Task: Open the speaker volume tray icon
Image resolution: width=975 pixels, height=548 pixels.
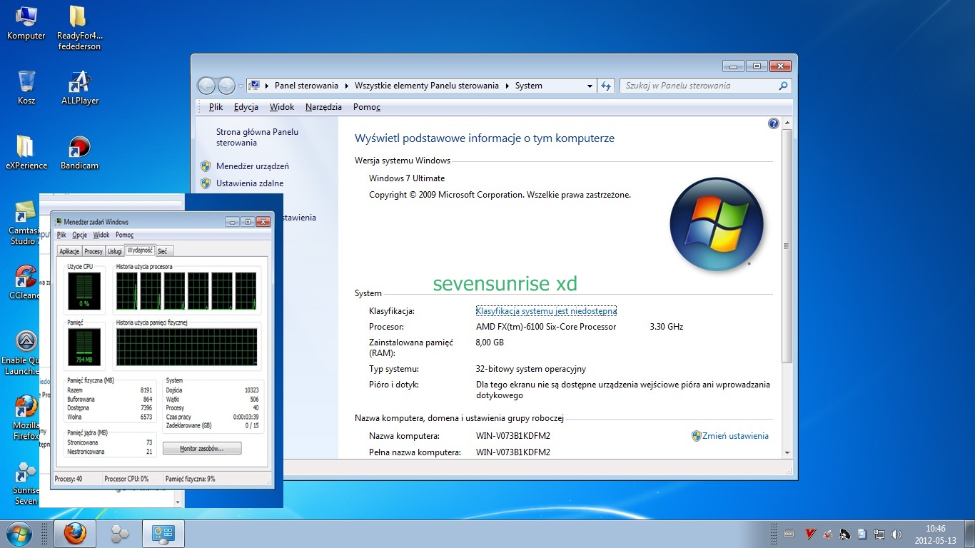Action: point(896,534)
